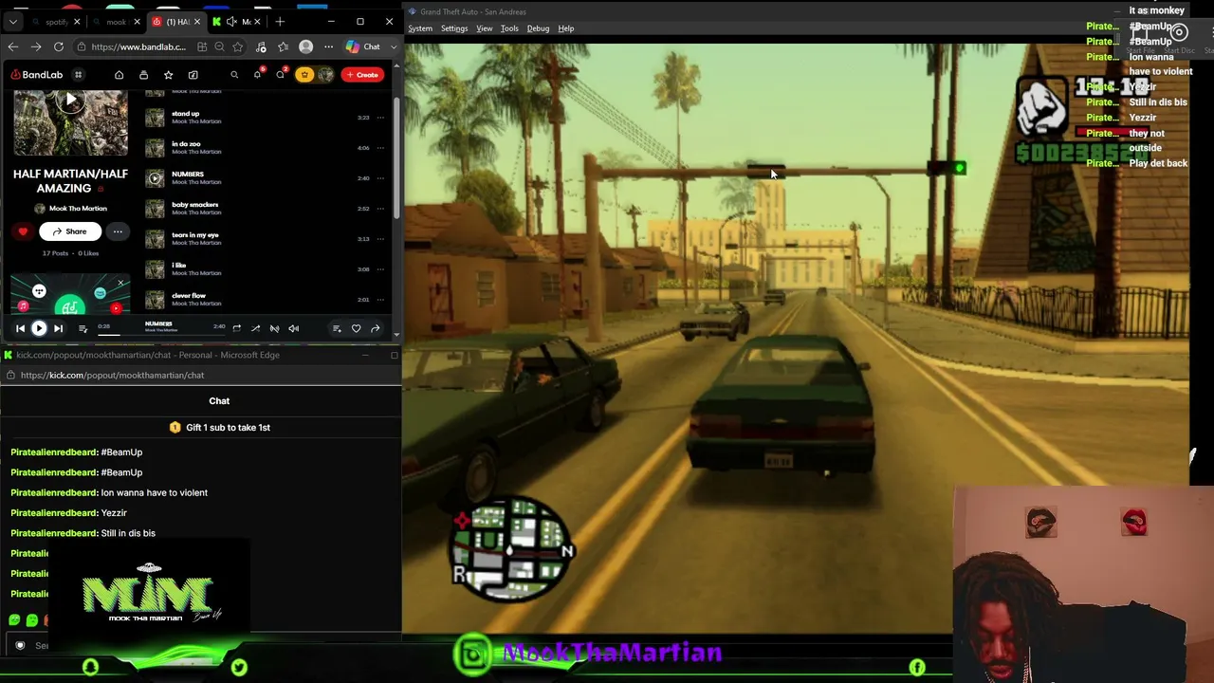Open the emulator Tools menu
Image resolution: width=1214 pixels, height=683 pixels.
pyautogui.click(x=509, y=28)
